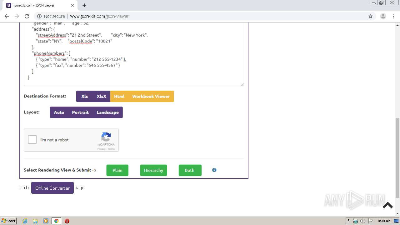
Task: Open the reCAPTCHA Terms link
Action: click(111, 149)
